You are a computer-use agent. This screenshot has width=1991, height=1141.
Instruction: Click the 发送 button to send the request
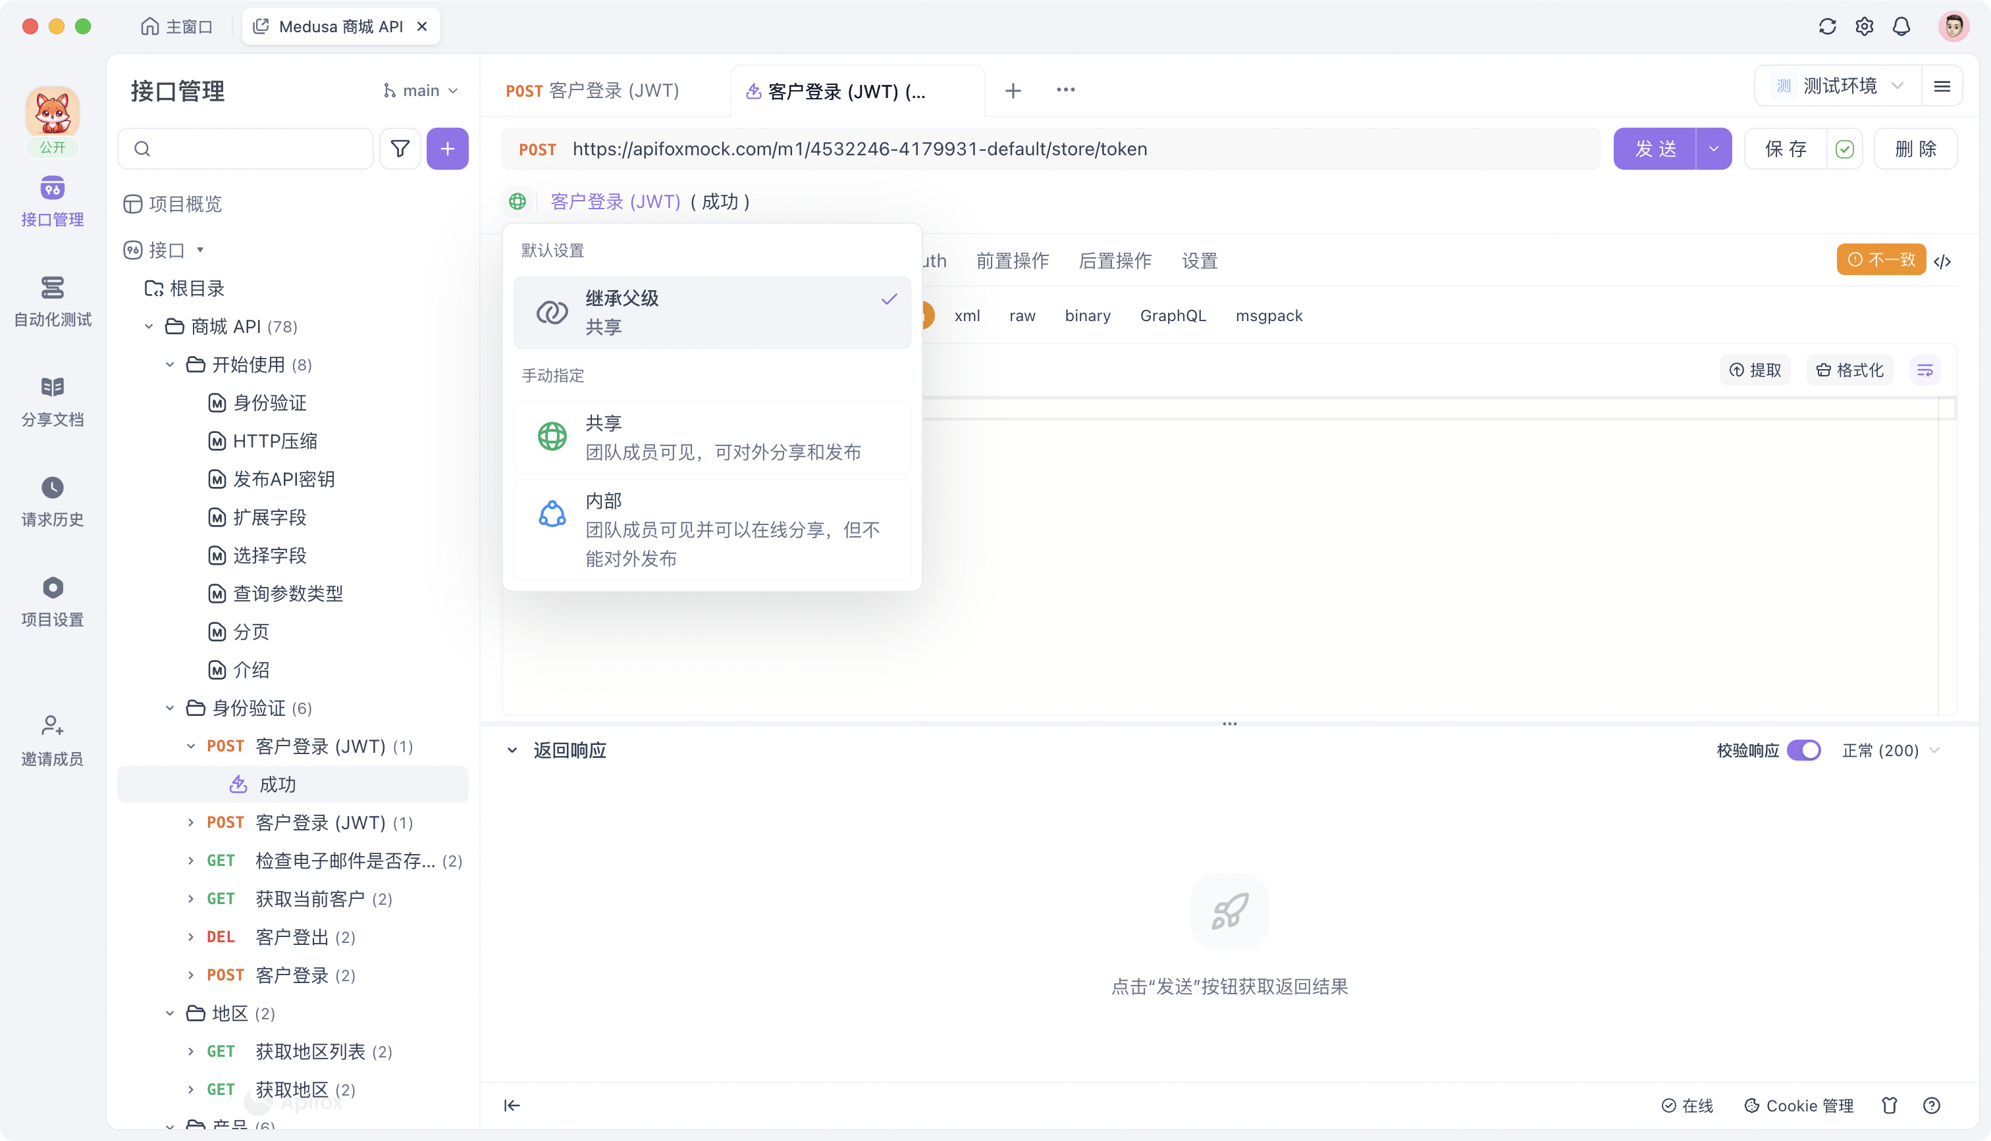click(x=1655, y=148)
